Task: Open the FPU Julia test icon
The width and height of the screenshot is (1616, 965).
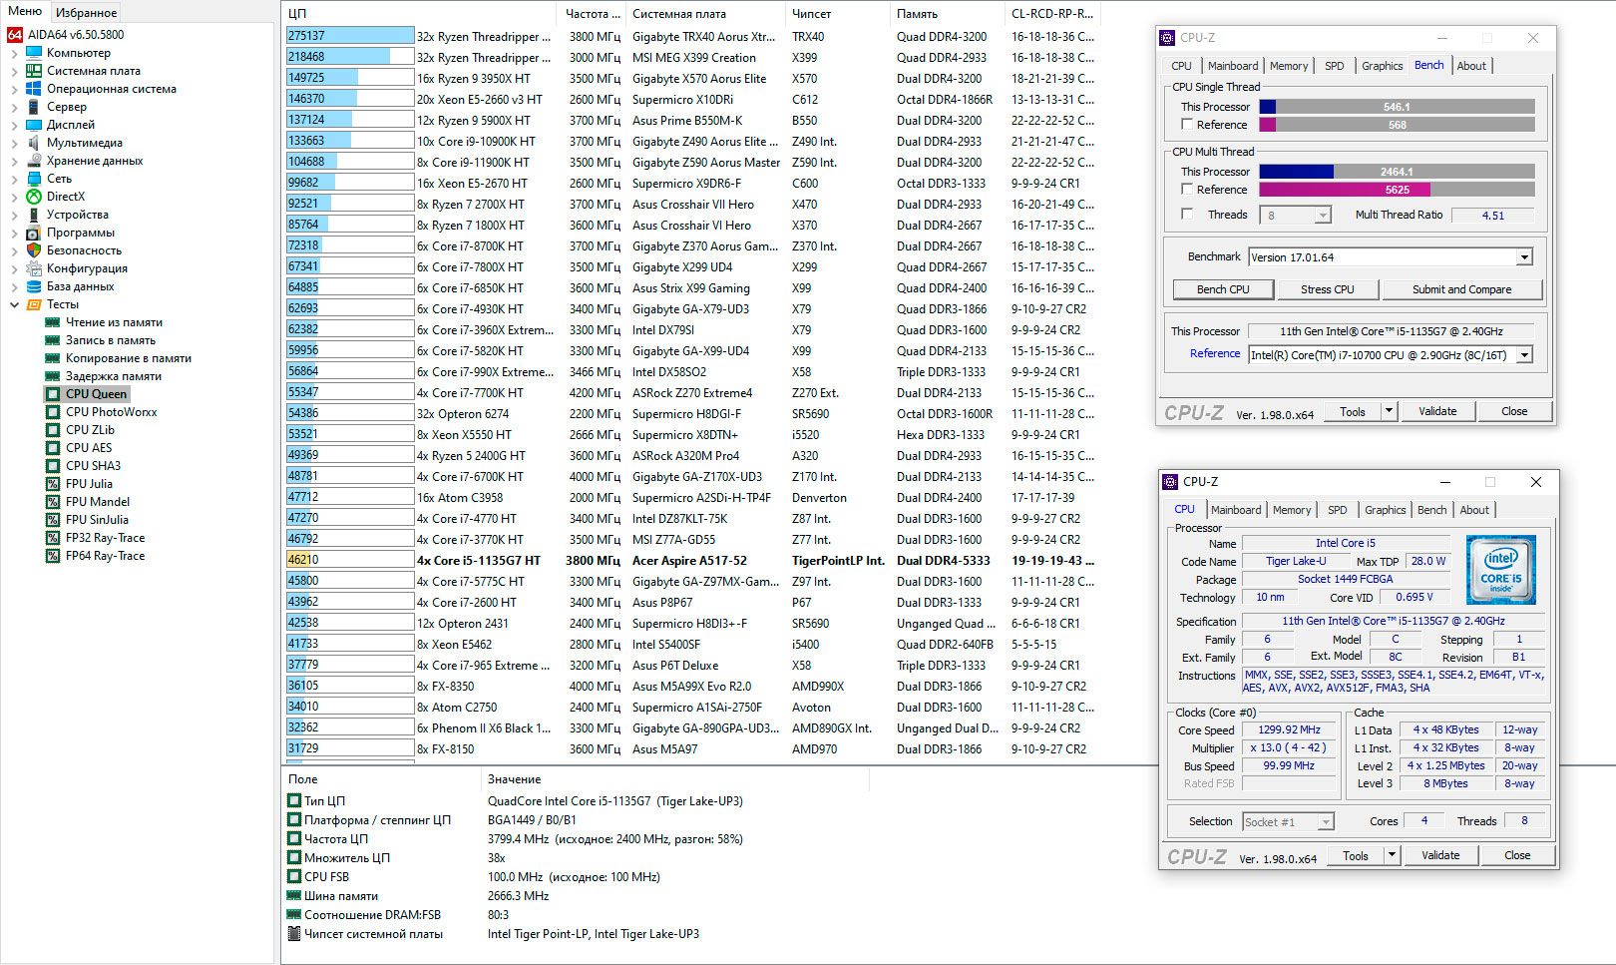Action: [53, 484]
